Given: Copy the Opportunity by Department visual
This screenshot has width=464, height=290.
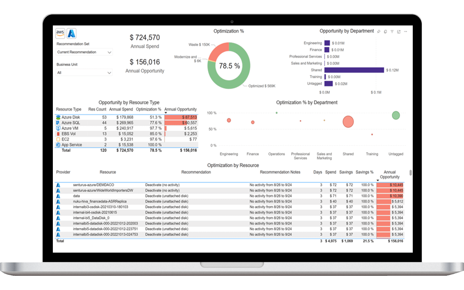Looking at the screenshot, I should pyautogui.click(x=385, y=32).
